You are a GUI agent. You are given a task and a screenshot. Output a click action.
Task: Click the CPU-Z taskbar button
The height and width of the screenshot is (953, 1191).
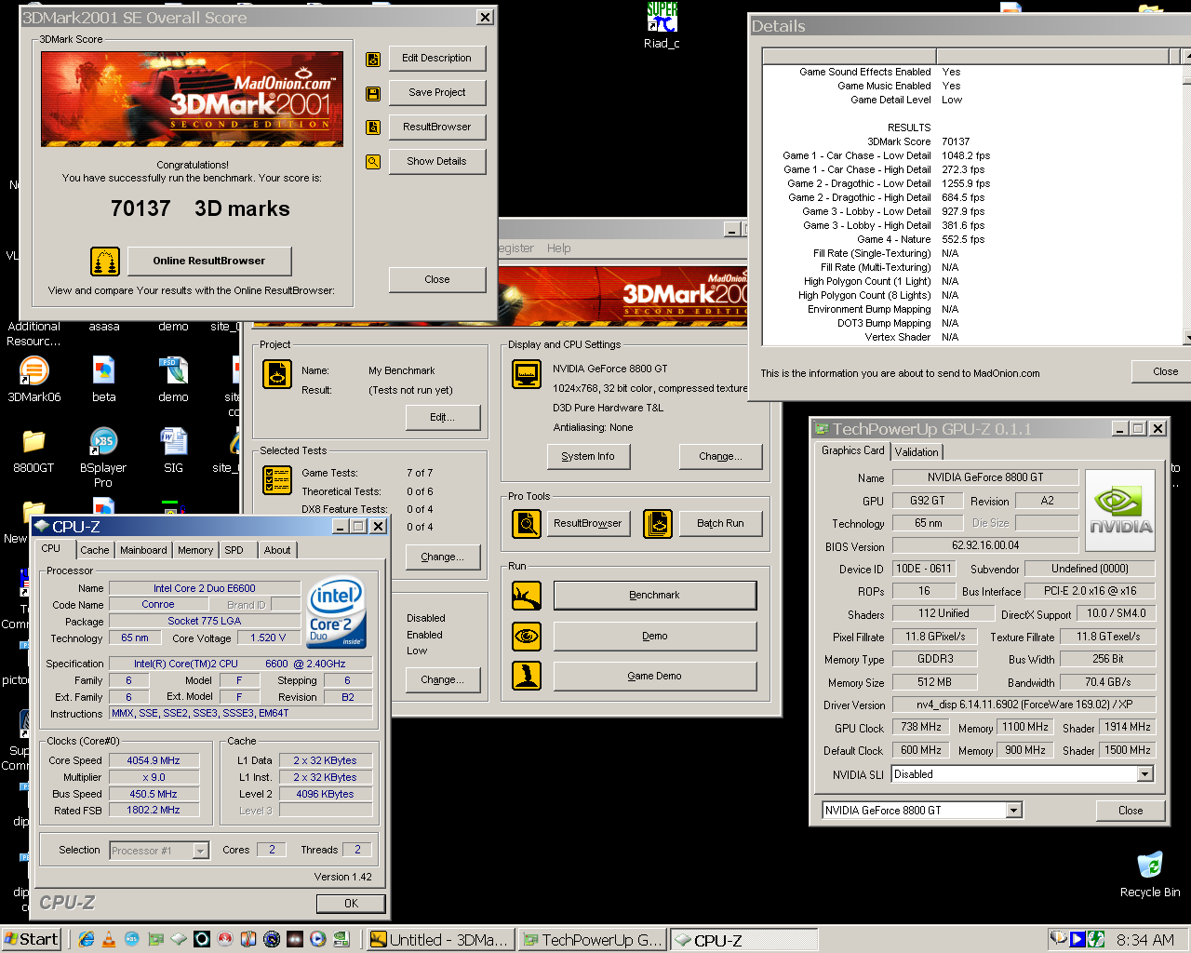coord(743,940)
